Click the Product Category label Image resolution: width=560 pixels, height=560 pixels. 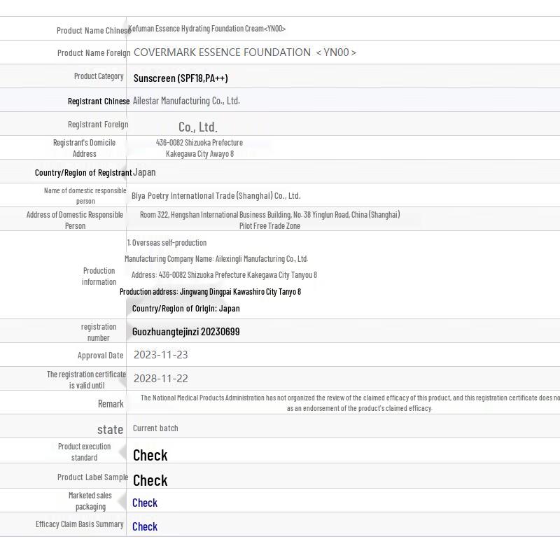click(99, 76)
